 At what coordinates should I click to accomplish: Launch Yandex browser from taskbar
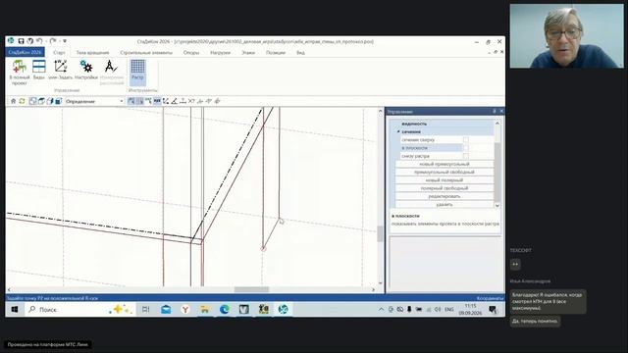click(x=185, y=310)
